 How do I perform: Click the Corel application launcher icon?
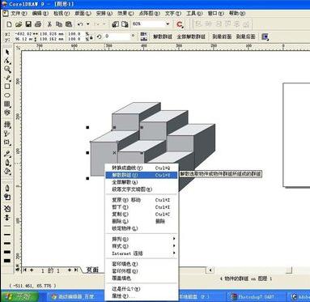(180, 24)
